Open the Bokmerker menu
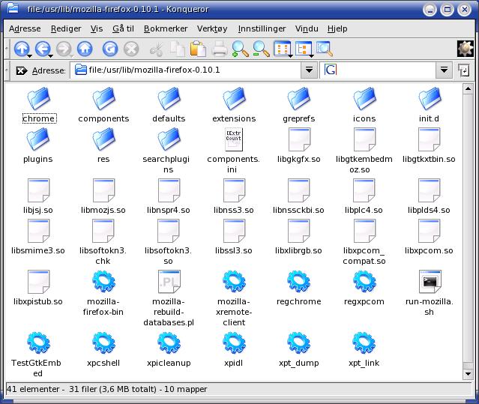Viewport: 479px width, 404px height. coord(166,28)
